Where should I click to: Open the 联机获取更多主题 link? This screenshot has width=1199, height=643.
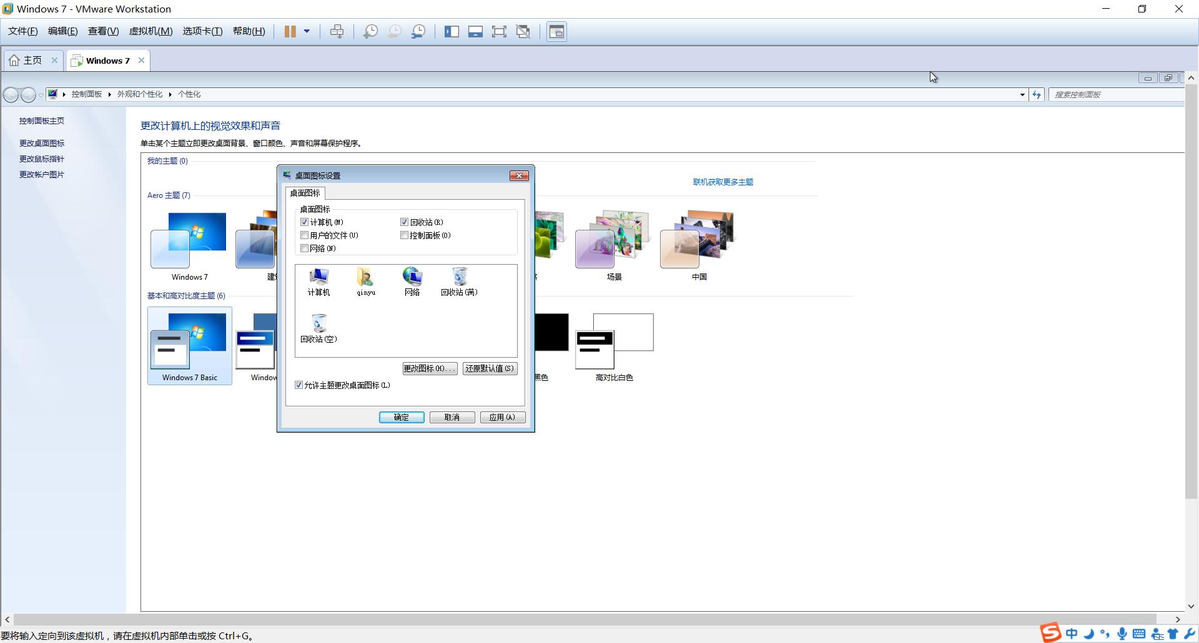pyautogui.click(x=723, y=182)
